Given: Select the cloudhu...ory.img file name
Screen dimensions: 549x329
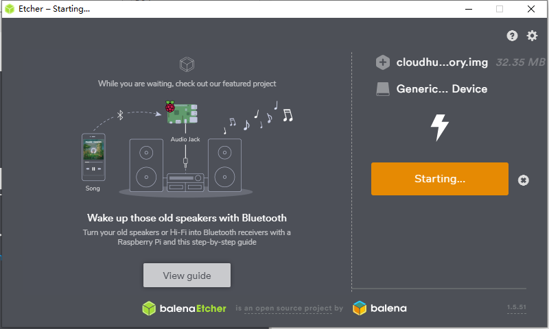Looking at the screenshot, I should point(442,62).
